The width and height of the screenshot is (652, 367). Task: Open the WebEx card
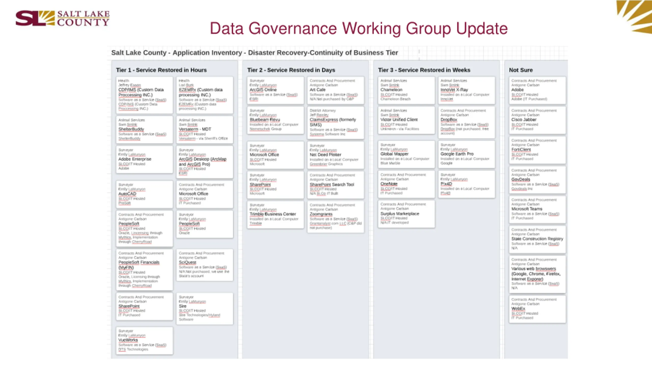[x=537, y=309]
